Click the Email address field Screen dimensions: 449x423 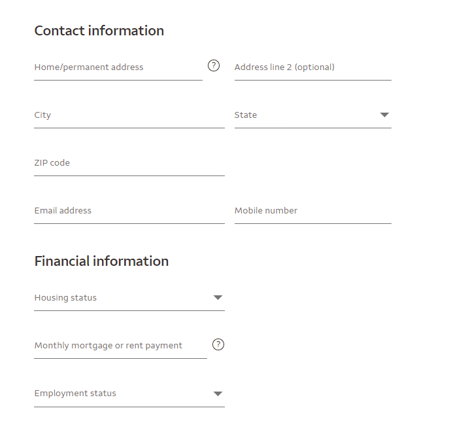tap(129, 211)
